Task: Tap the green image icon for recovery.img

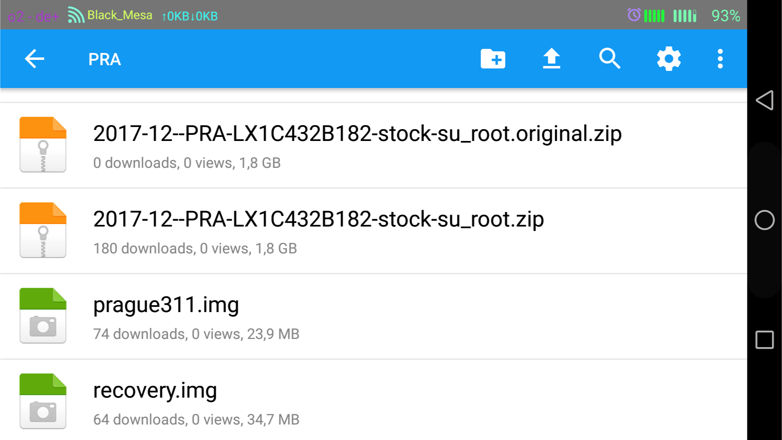Action: pos(43,401)
